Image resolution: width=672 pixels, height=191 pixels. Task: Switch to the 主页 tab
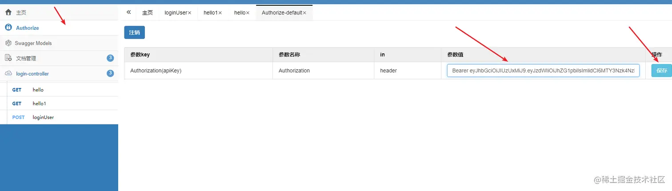(148, 13)
